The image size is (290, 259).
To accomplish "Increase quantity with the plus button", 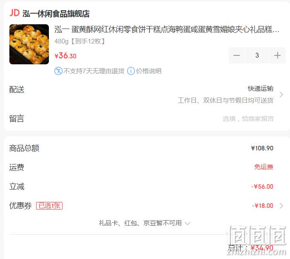I will pos(277,55).
